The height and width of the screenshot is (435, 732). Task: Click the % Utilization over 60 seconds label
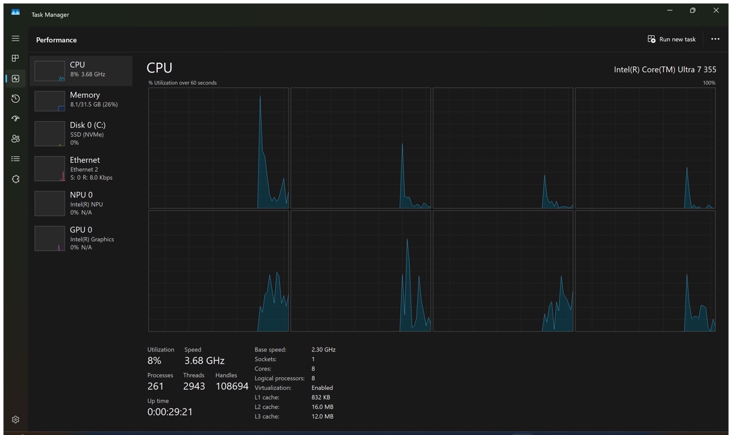[x=182, y=83]
